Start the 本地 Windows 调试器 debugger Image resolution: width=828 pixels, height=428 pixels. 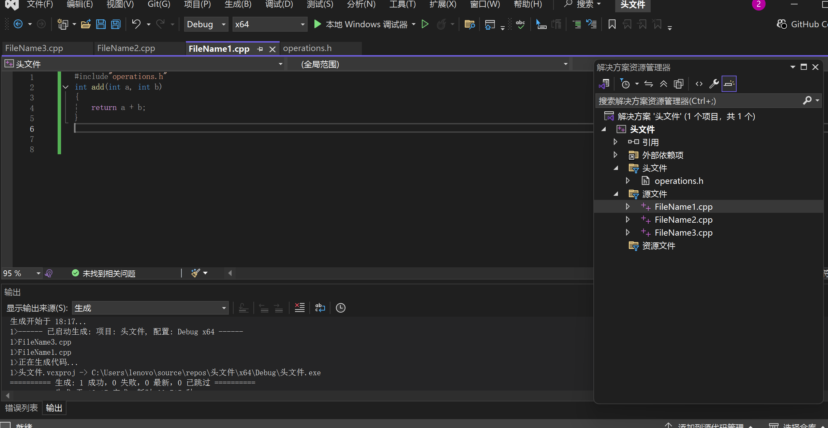point(361,24)
